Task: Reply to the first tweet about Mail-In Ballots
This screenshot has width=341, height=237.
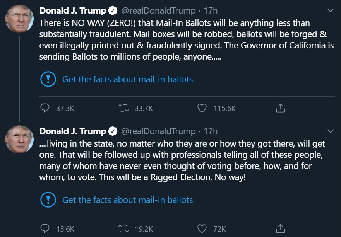Action: [46, 109]
